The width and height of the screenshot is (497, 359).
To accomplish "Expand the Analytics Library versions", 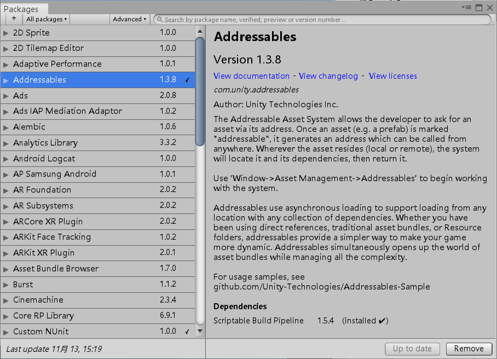I will 5,143.
